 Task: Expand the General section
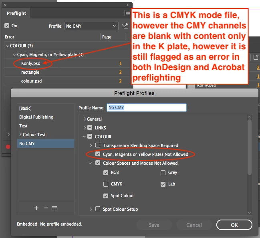85,119
